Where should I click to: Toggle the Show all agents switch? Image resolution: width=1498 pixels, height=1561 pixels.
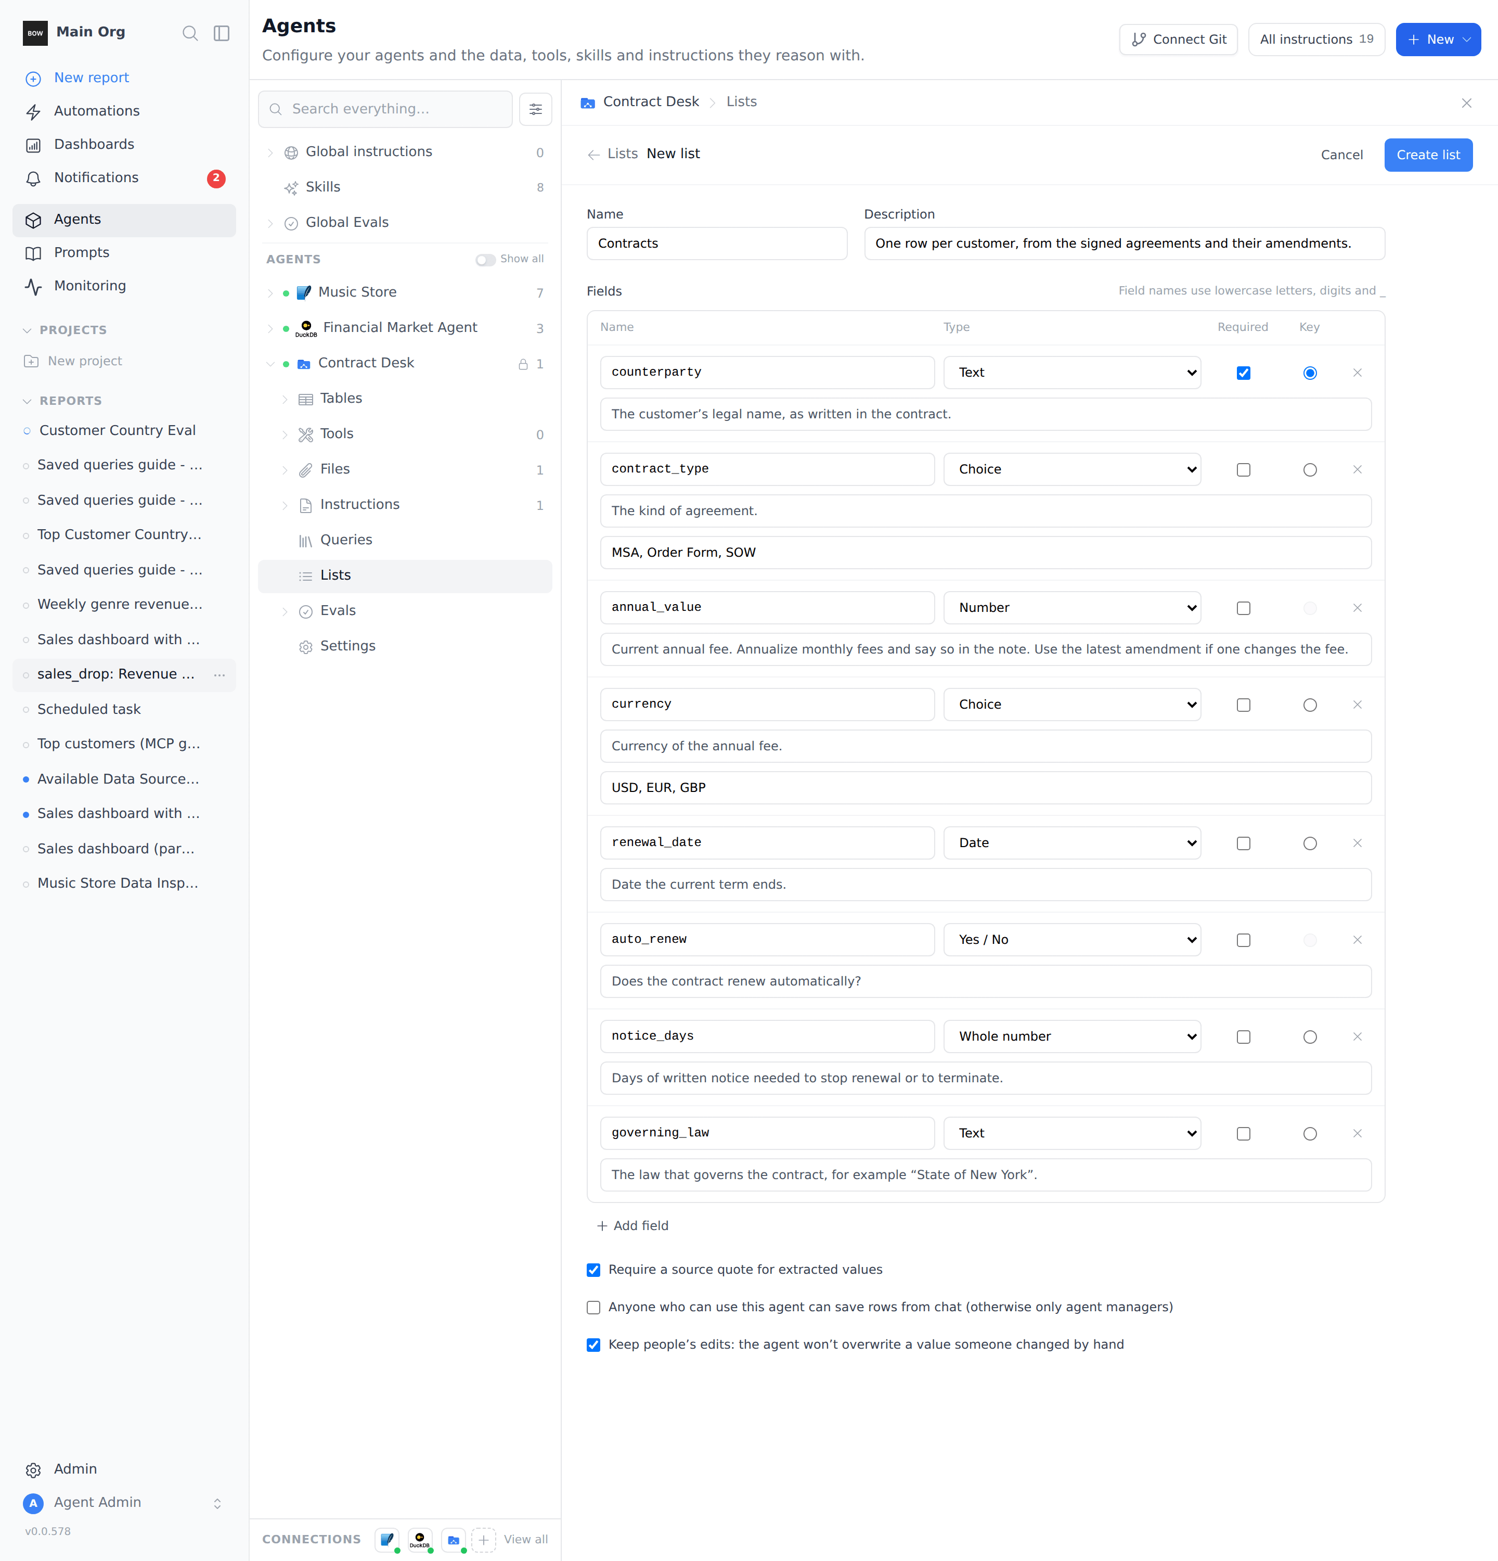(x=485, y=260)
